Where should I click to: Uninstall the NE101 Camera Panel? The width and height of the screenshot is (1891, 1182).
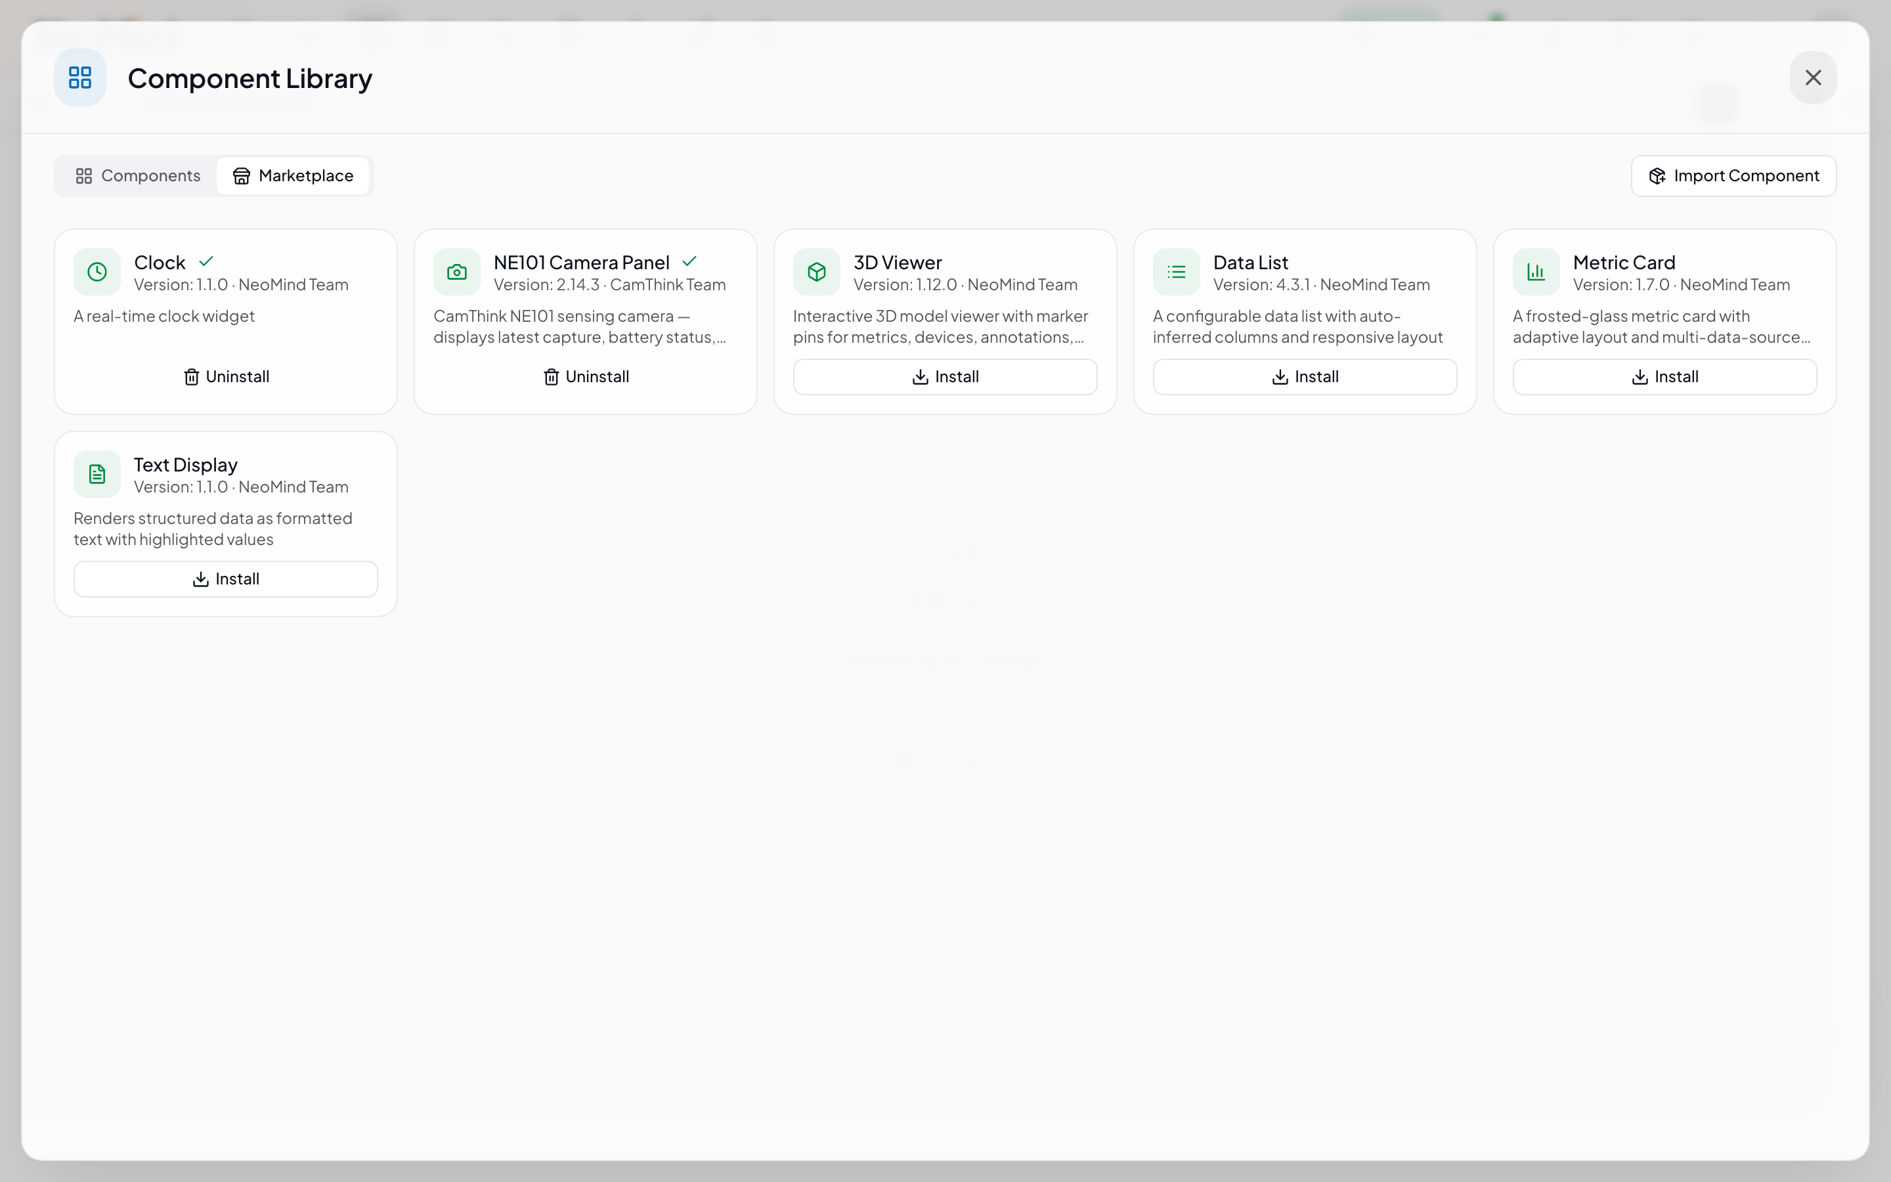click(585, 377)
